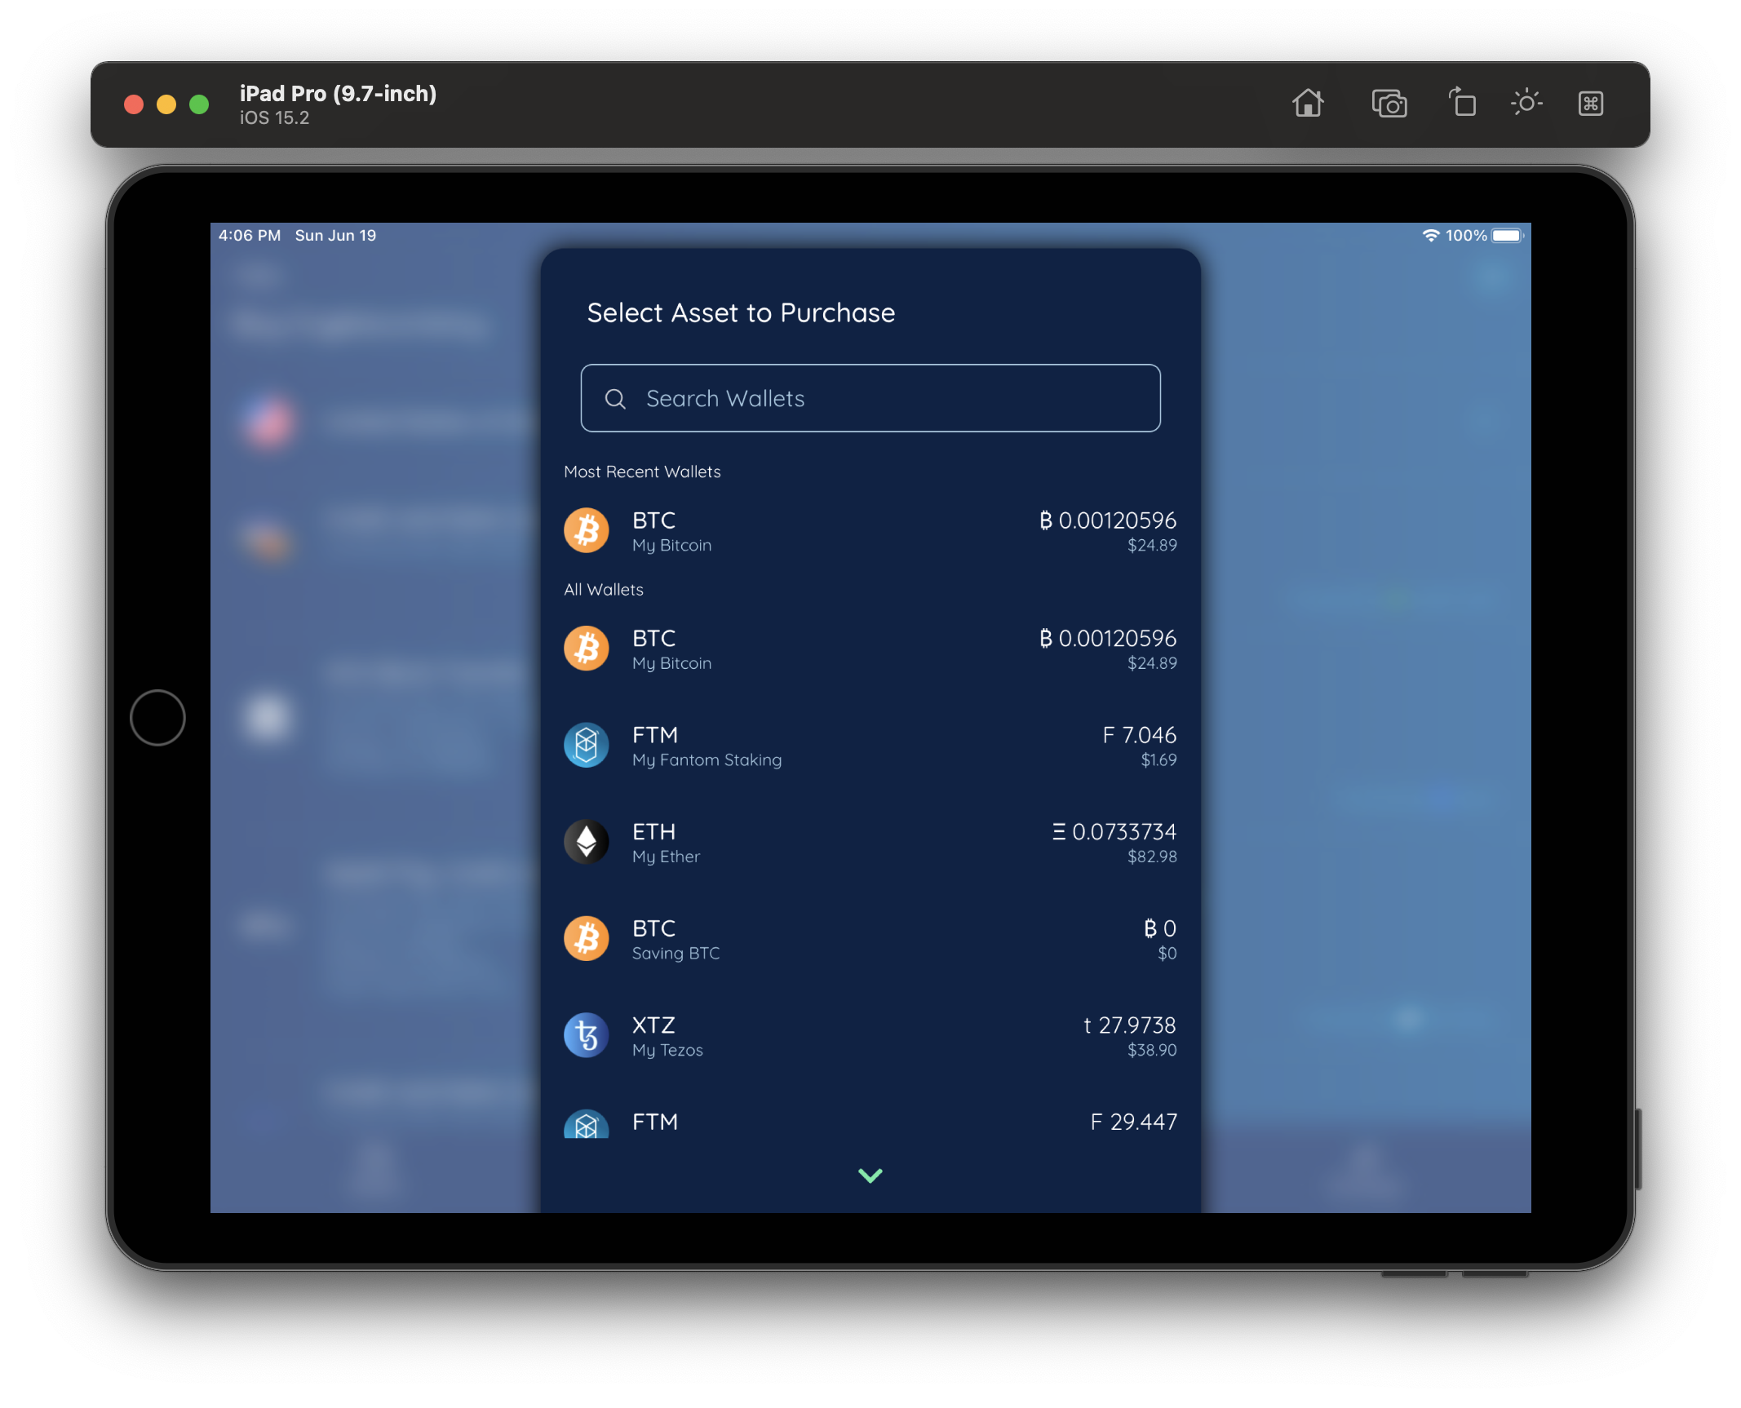Click the Tezos coin icon next to My Tezos
Viewport: 1741px width, 1408px height.
tap(587, 1035)
